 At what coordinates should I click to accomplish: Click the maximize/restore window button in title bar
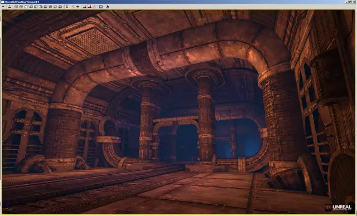[350, 2]
